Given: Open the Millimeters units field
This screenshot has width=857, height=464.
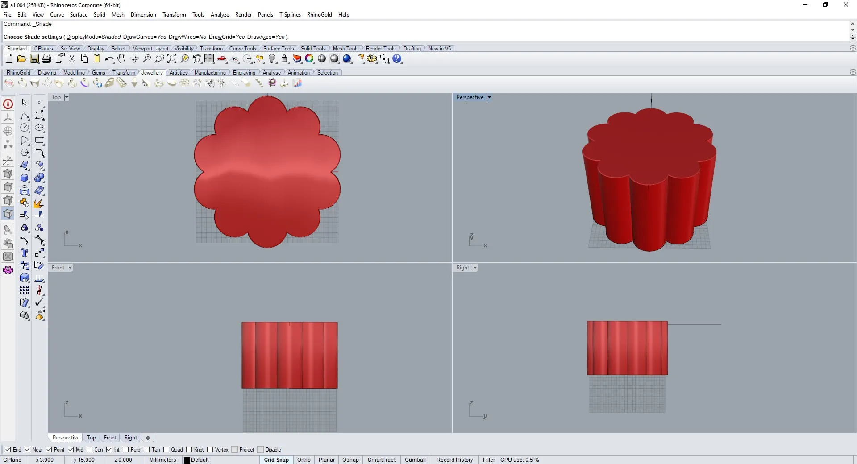Looking at the screenshot, I should 162,460.
